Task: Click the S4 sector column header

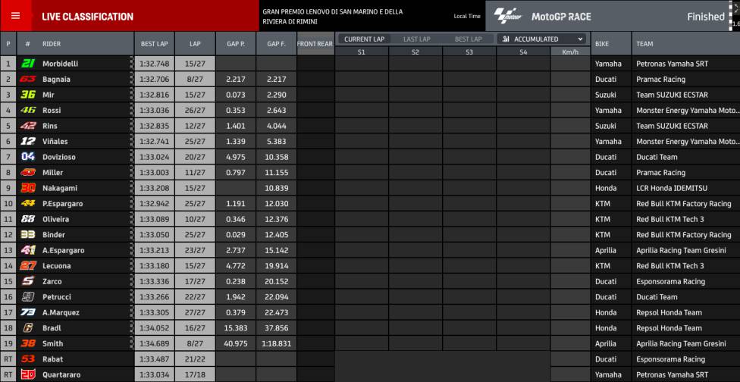Action: click(523, 52)
